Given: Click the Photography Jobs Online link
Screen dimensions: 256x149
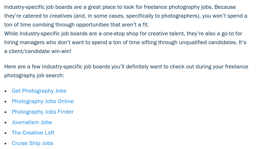Looking at the screenshot, I should pyautogui.click(x=43, y=101).
